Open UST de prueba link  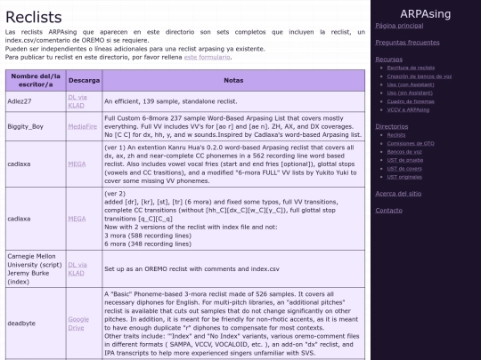tap(405, 160)
